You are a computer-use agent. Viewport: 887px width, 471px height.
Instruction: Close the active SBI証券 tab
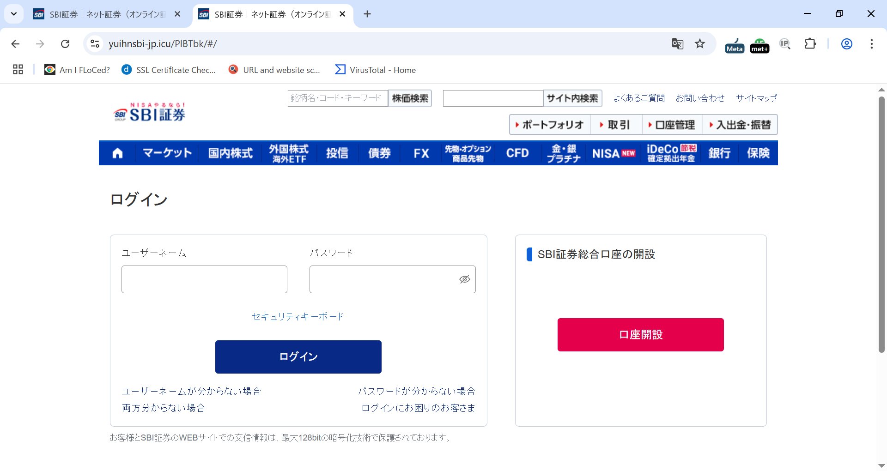342,14
